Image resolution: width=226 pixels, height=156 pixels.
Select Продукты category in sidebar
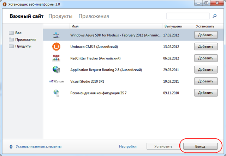click(x=23, y=46)
